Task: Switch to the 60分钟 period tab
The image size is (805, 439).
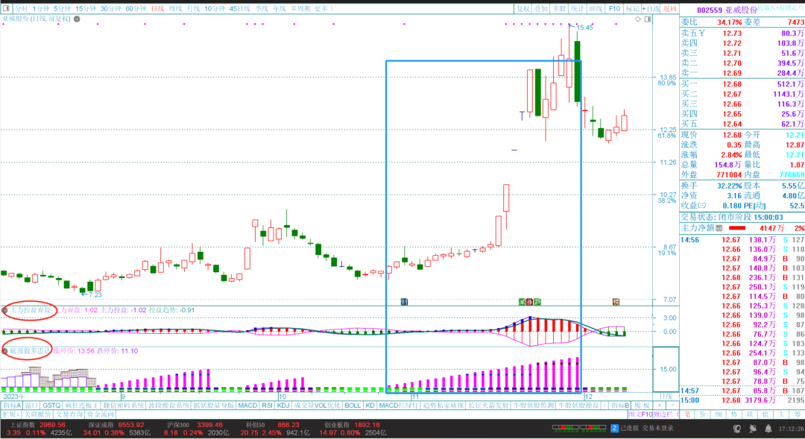Action: (136, 8)
